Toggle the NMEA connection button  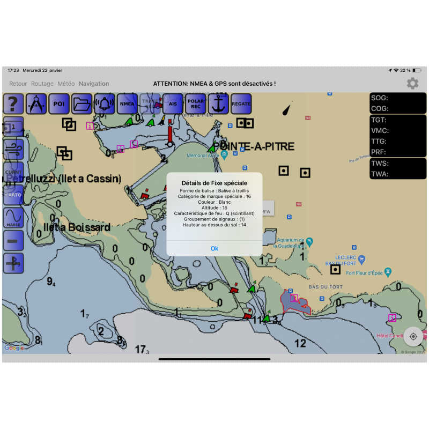[x=127, y=103]
